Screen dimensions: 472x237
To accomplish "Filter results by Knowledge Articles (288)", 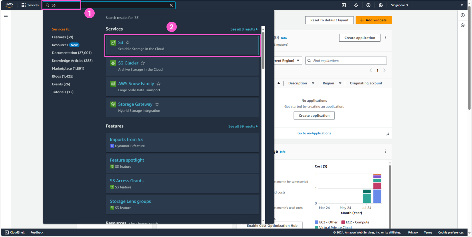I will [x=72, y=60].
